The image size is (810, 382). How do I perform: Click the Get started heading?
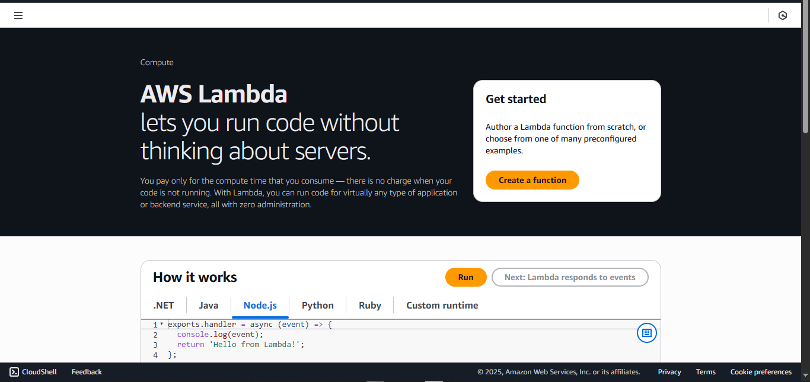tap(516, 99)
